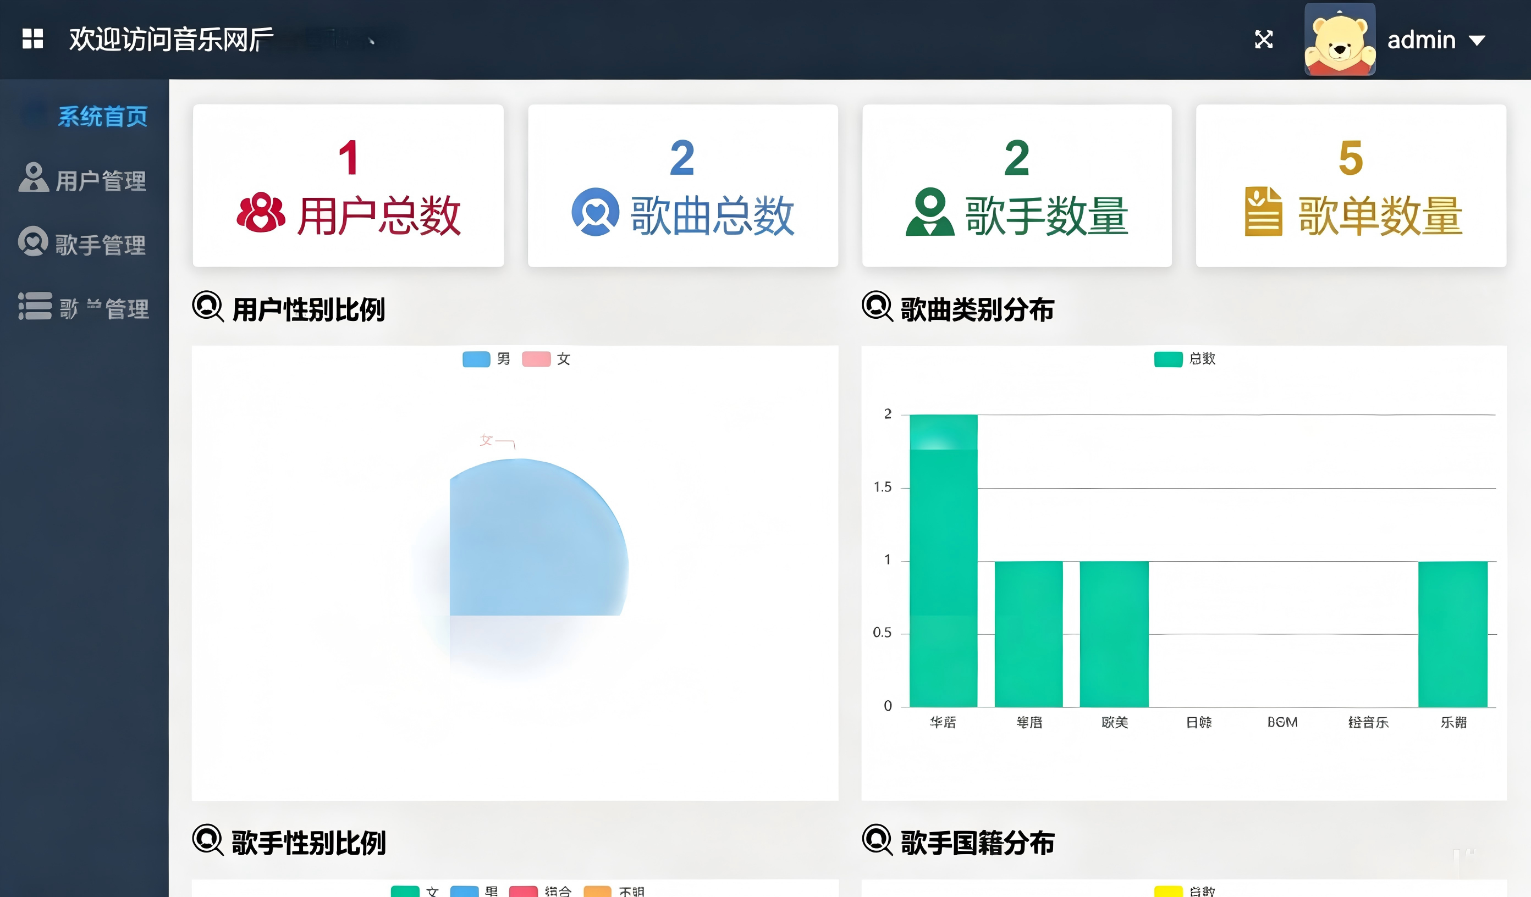Click the 欧美 bar in bar chart

point(1114,634)
